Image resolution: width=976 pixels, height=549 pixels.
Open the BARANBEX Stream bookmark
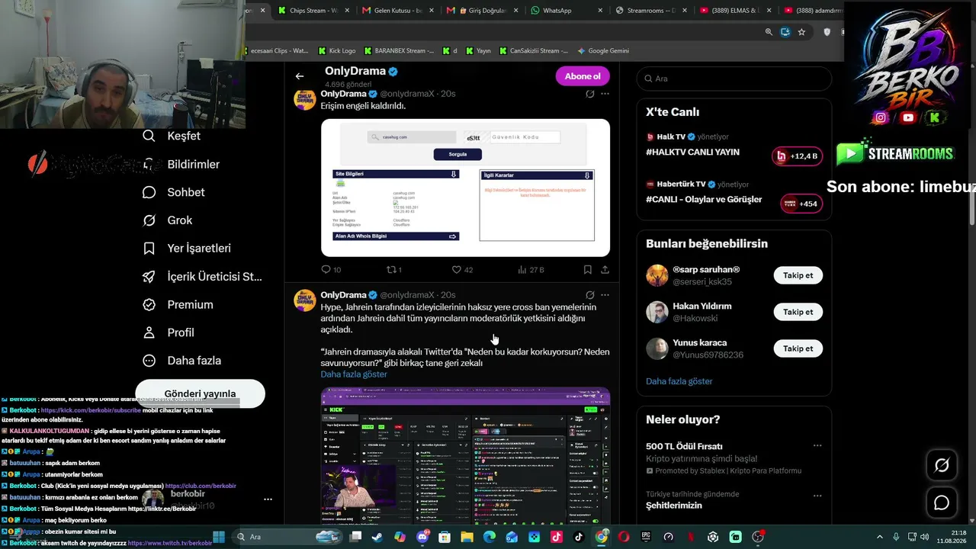coord(399,51)
